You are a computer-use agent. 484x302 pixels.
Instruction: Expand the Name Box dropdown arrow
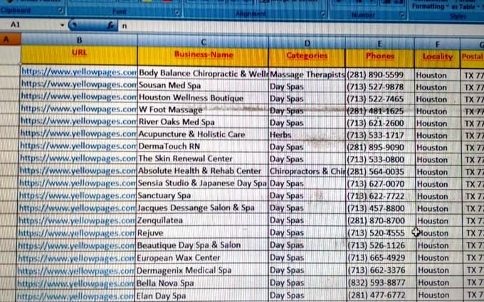pos(63,25)
